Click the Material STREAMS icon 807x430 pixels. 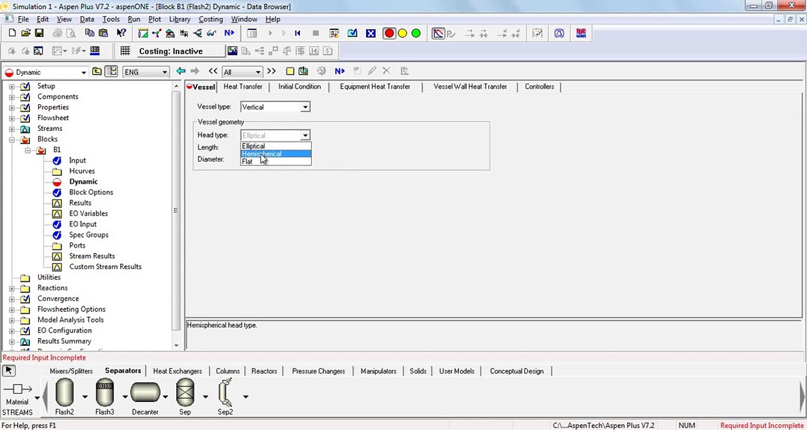[17, 389]
